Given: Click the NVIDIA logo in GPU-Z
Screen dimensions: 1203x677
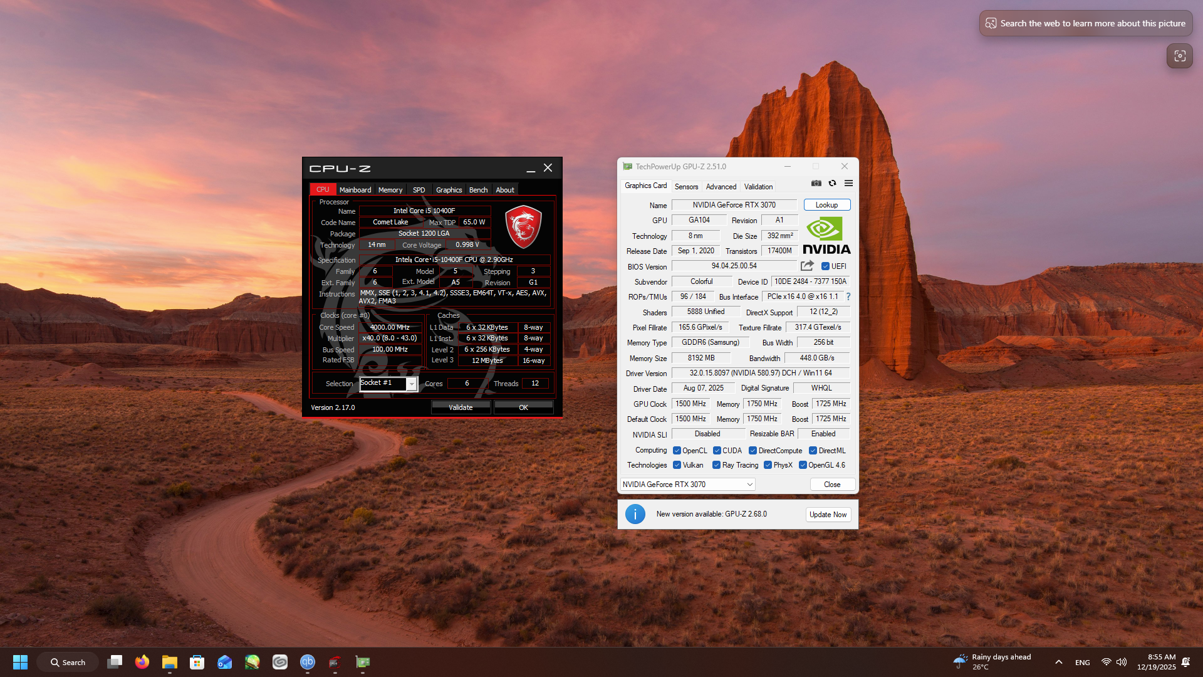Looking at the screenshot, I should click(x=827, y=236).
